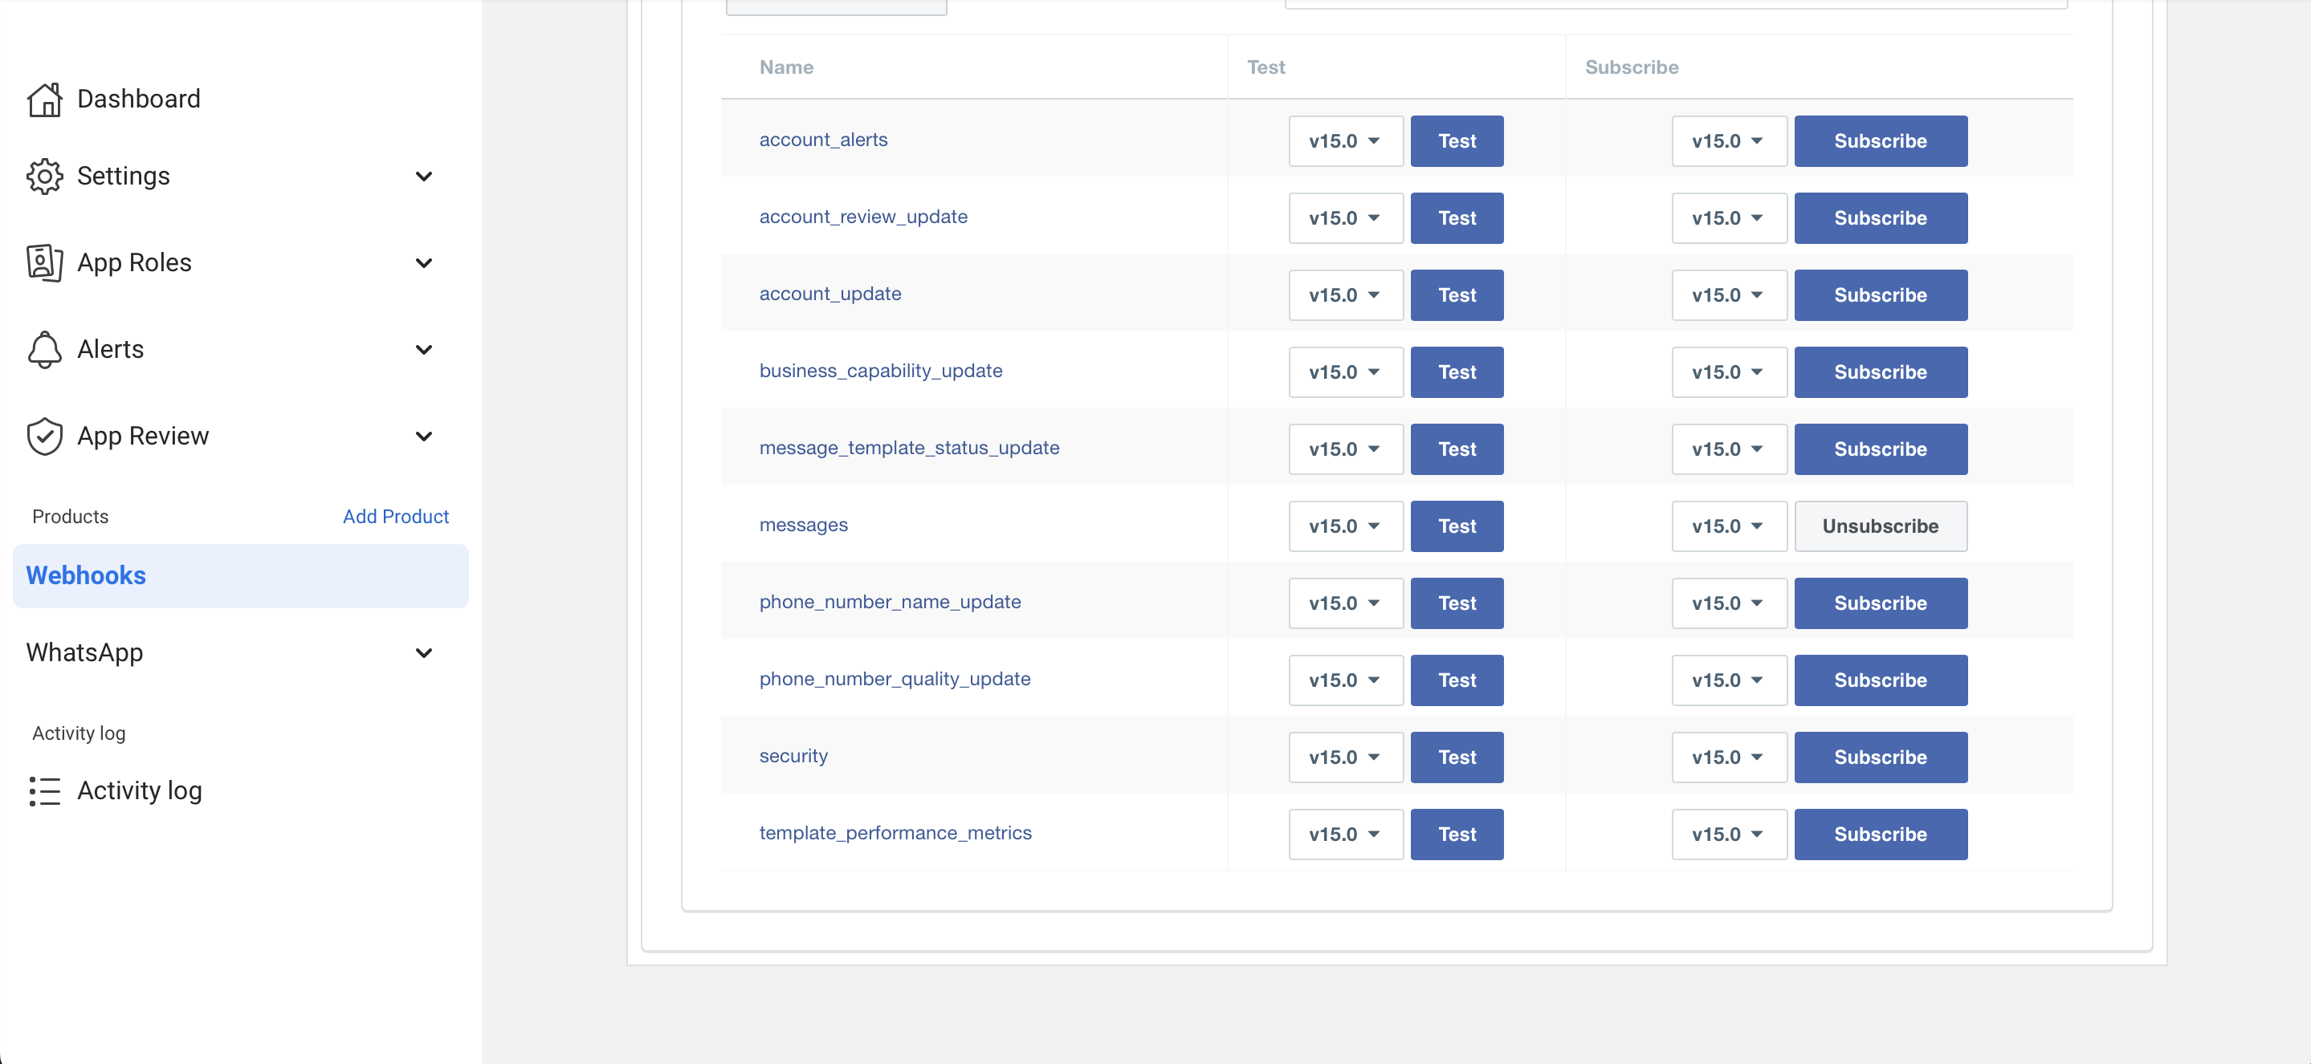Subscribe to message_template_status_update
This screenshot has width=2311, height=1064.
pyautogui.click(x=1880, y=449)
